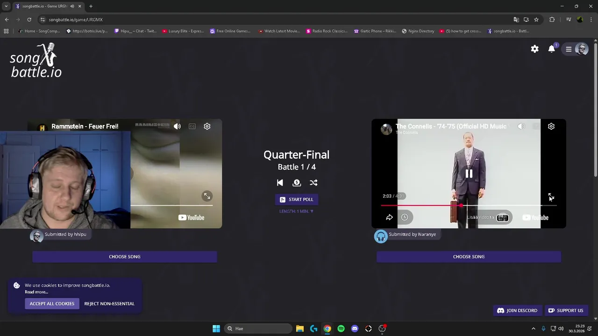Open the hamburger menu next to avatar
Image resolution: width=598 pixels, height=336 pixels.
click(569, 49)
